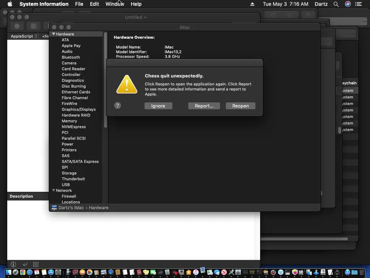Open Automator from the Dock
The height and width of the screenshot is (278, 370).
pos(68,272)
